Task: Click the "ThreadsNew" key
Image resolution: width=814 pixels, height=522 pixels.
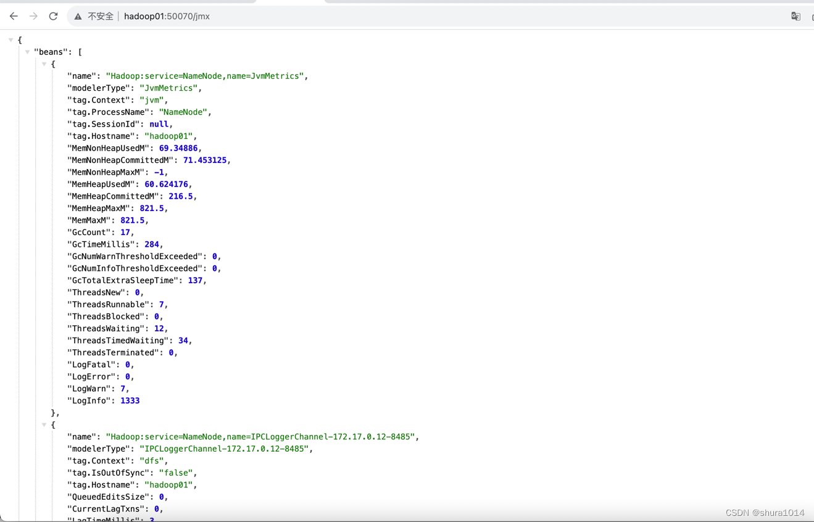Action: (96, 292)
